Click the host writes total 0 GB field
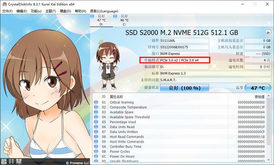Screen dimensions: 274x165 [x=258, y=47]
